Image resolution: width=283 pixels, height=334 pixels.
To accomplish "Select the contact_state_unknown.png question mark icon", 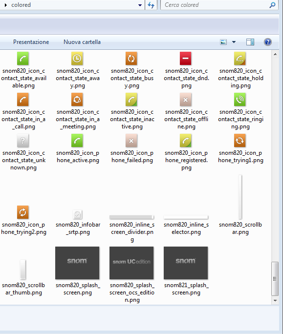I will 23,141.
